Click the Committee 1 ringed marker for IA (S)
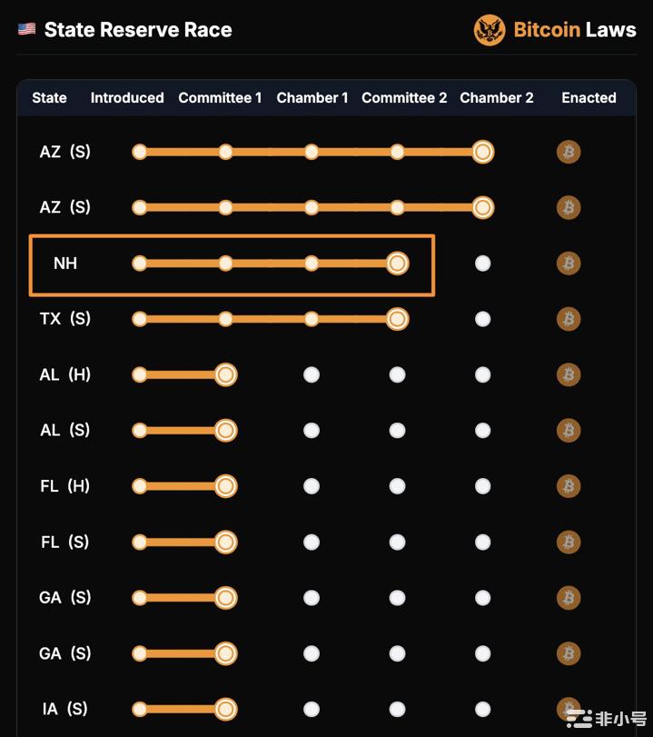Screen dimensions: 653x737 [x=225, y=709]
